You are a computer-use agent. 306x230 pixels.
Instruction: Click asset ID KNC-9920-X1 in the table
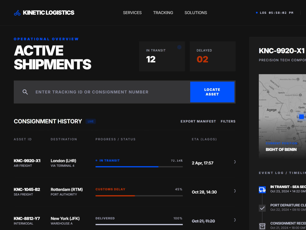tap(27, 161)
